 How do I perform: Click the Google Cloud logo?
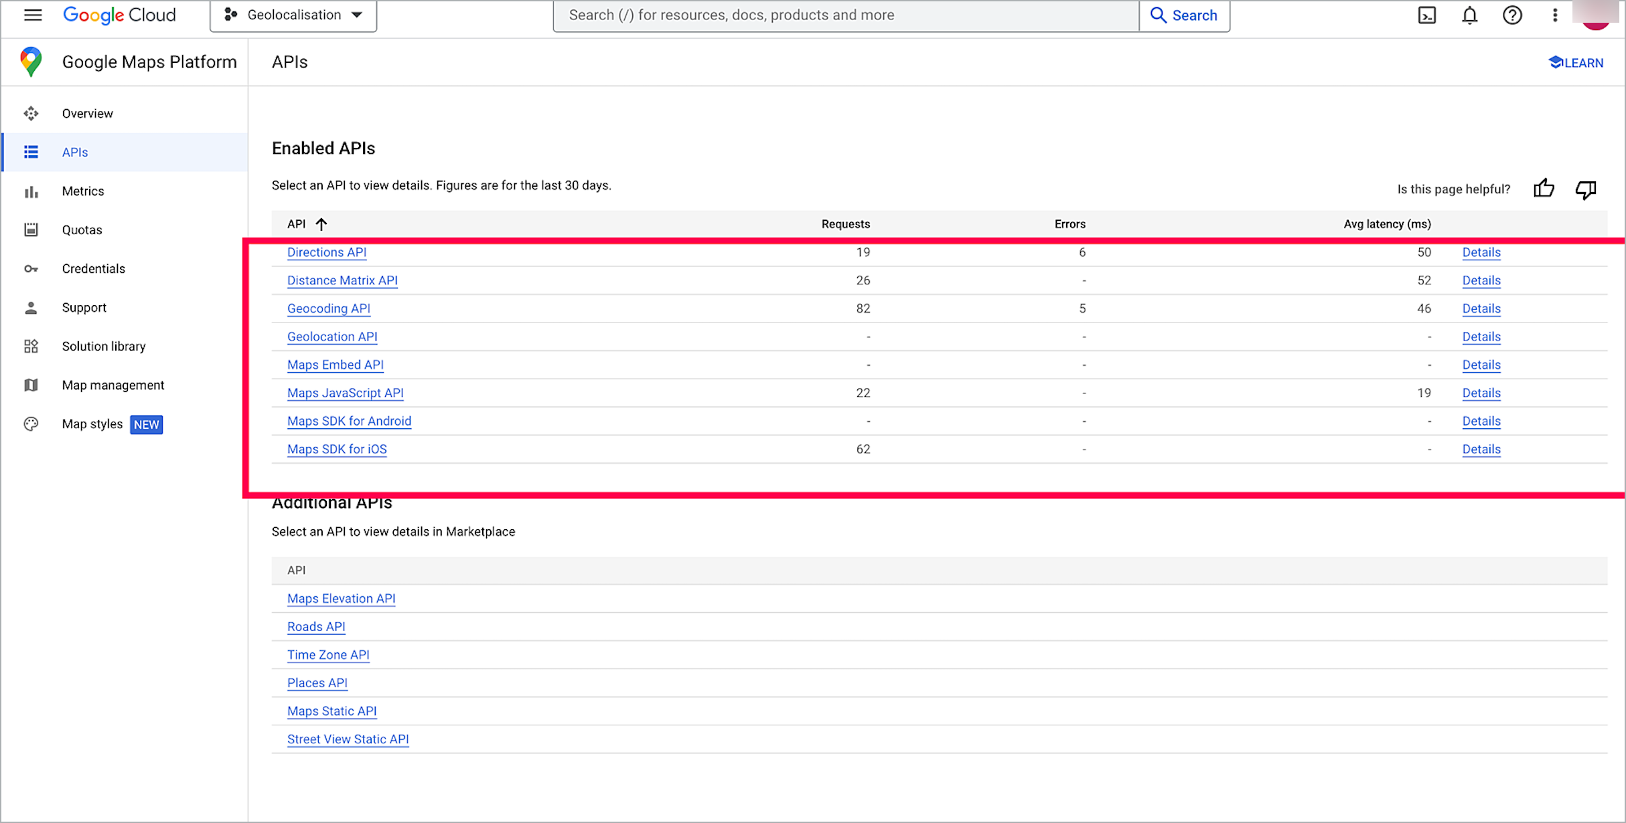(x=119, y=15)
